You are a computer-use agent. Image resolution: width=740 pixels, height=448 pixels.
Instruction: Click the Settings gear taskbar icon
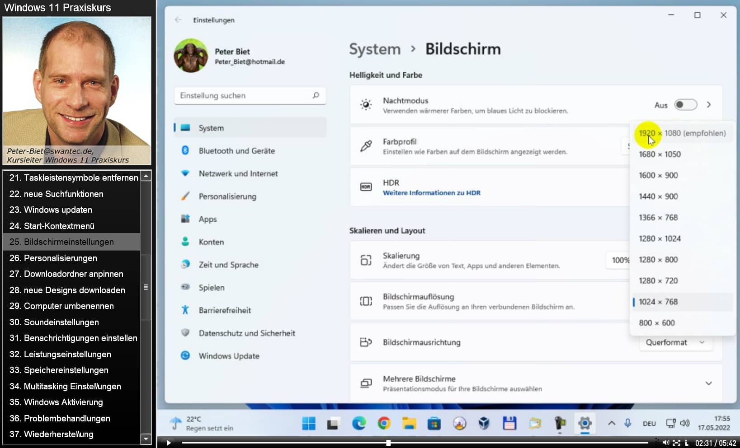coord(584,423)
